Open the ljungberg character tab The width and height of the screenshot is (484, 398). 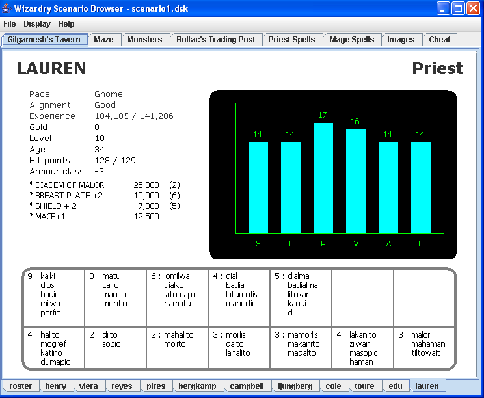(295, 386)
